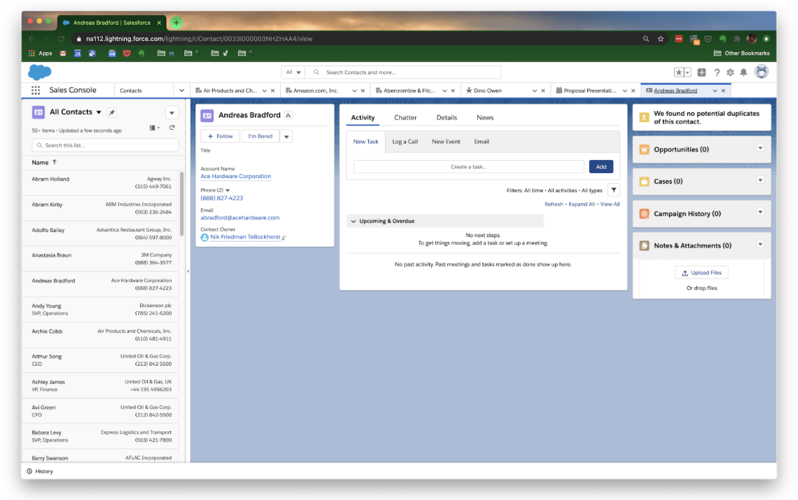Open a new Chrome tab
Viewport: 798px width, 500px height.
pyautogui.click(x=175, y=22)
